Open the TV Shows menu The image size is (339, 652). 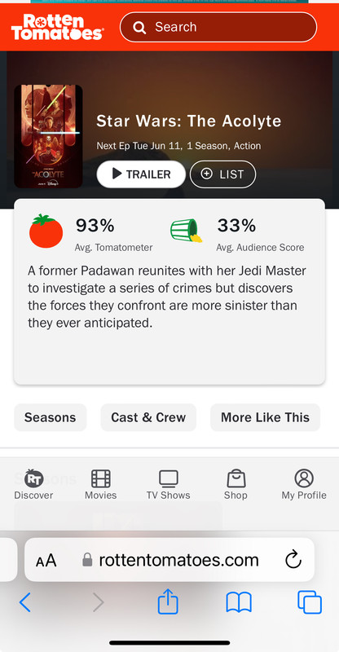click(x=168, y=484)
